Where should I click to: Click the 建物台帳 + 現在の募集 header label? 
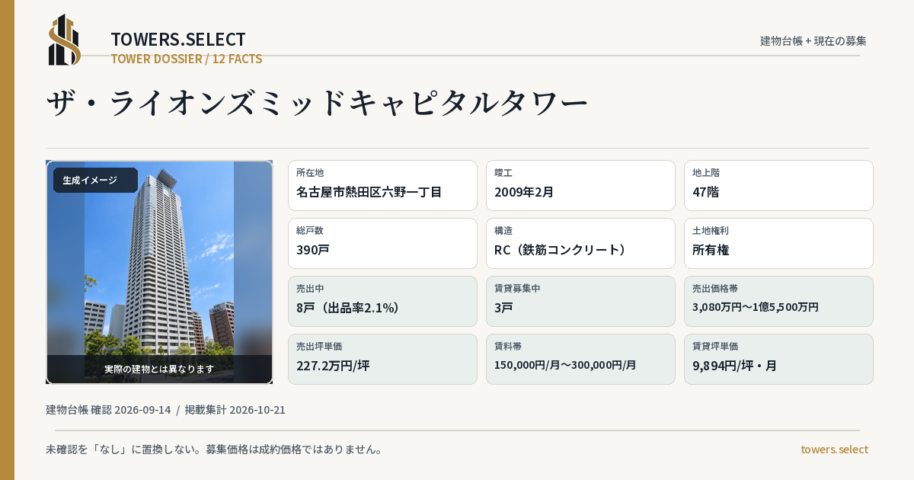tap(813, 41)
